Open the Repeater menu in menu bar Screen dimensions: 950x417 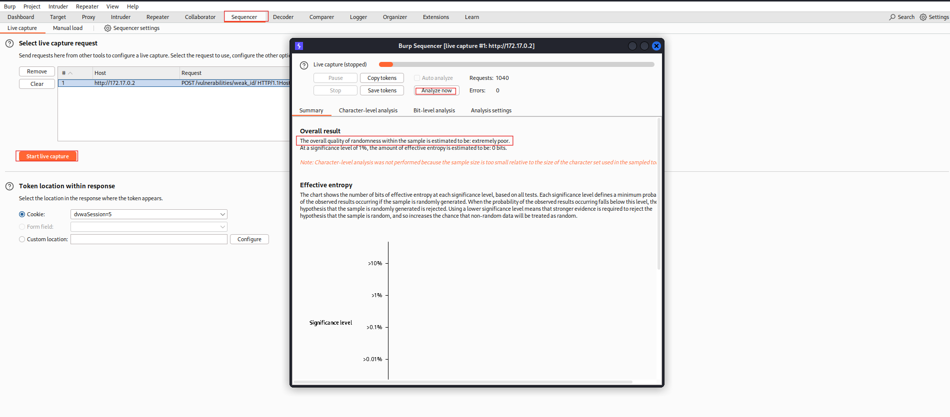coord(87,6)
